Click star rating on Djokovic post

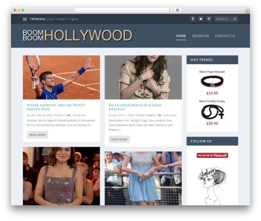click(x=79, y=115)
